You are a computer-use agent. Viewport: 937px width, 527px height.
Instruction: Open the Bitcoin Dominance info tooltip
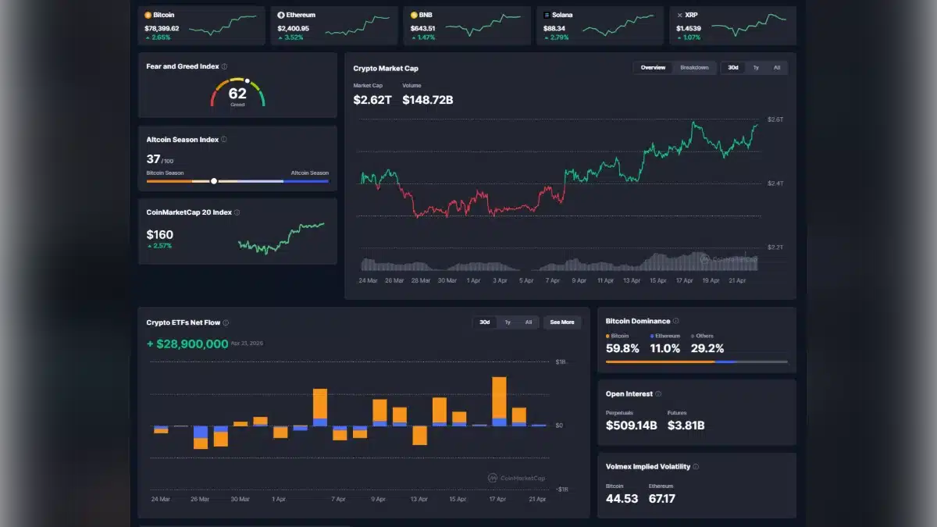pyautogui.click(x=676, y=320)
